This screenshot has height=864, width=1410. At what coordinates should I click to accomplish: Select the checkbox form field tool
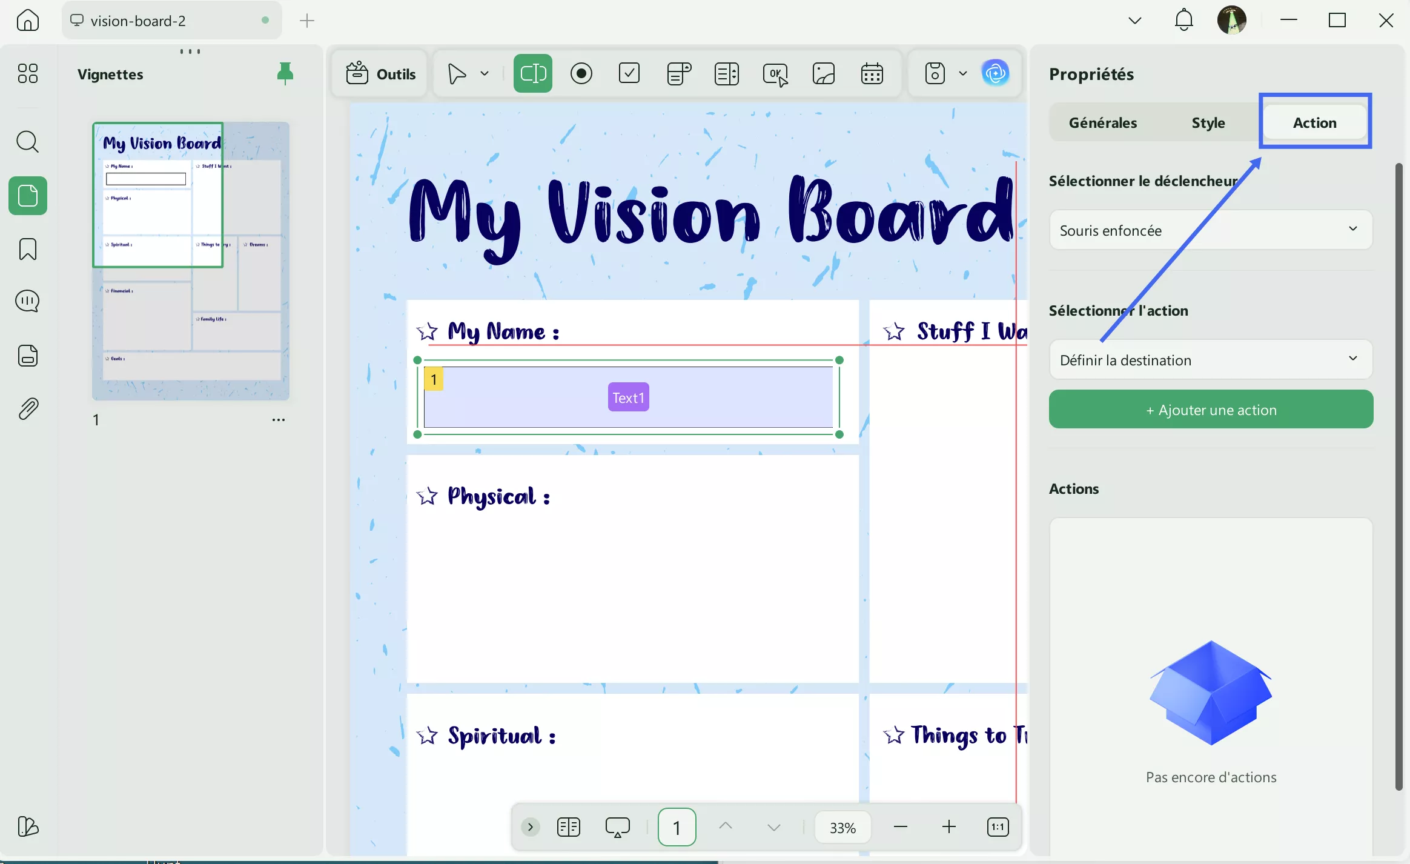(x=629, y=73)
